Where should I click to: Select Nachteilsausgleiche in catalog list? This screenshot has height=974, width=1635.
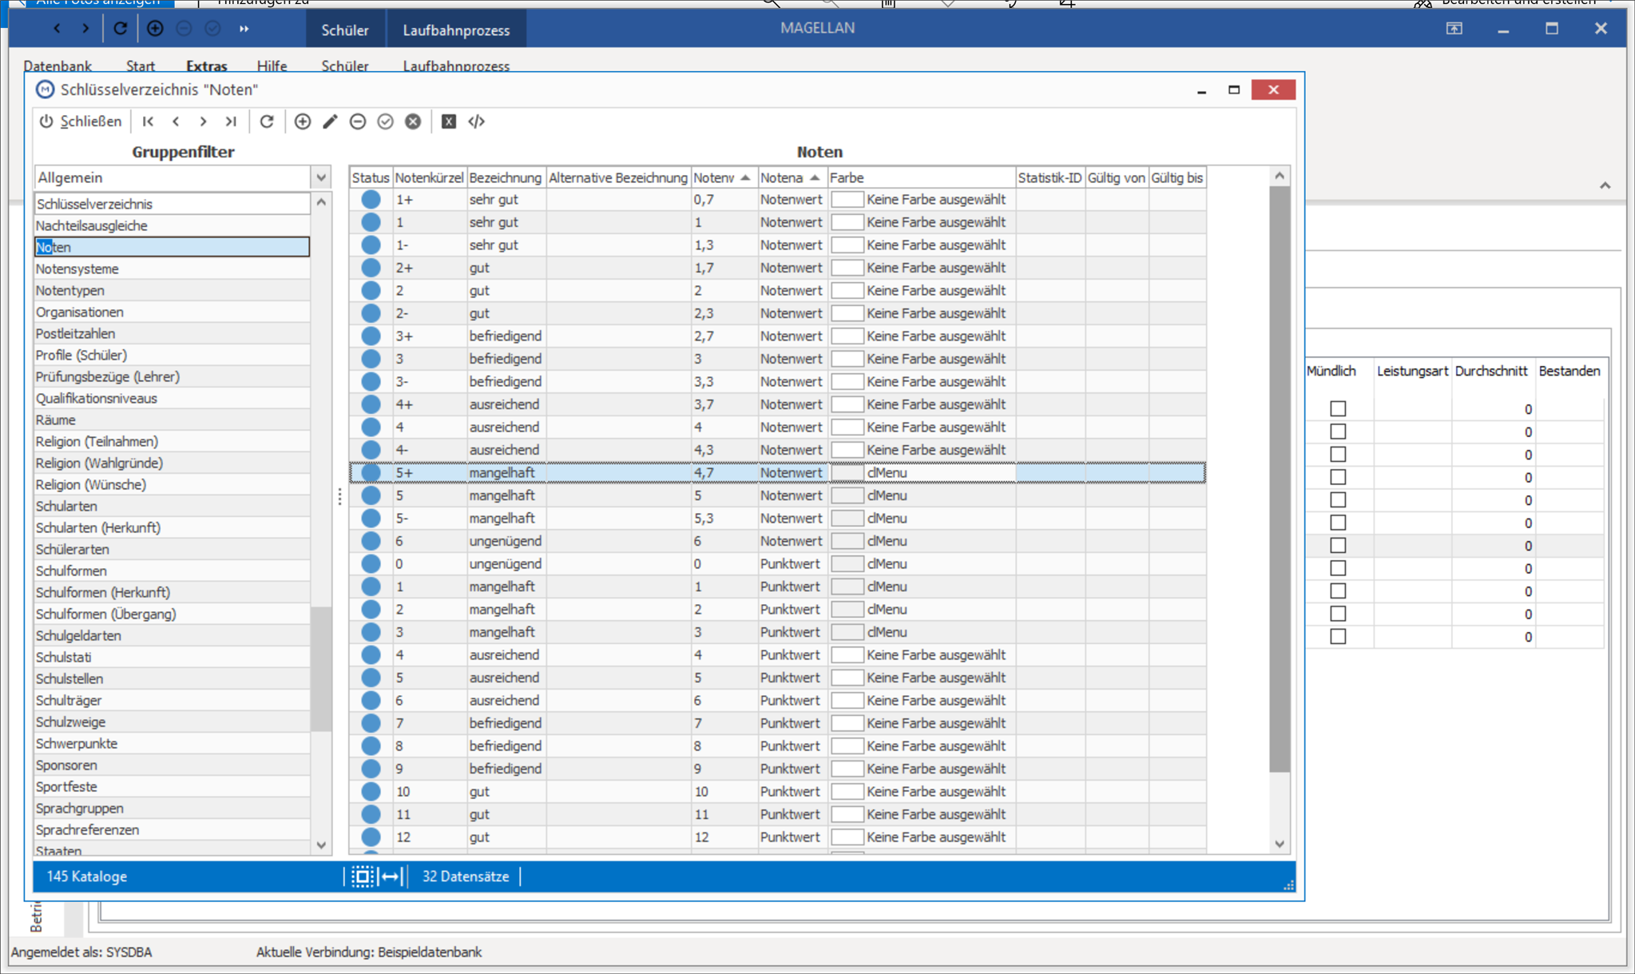tap(172, 226)
